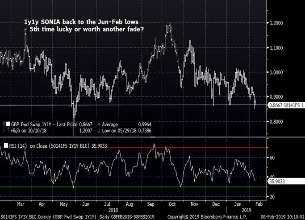Click the Nov label on date axis
This screenshot has width=305, height=220.
(194, 204)
